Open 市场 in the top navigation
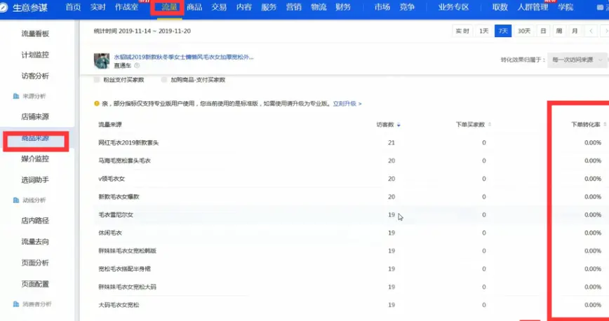 click(x=382, y=7)
